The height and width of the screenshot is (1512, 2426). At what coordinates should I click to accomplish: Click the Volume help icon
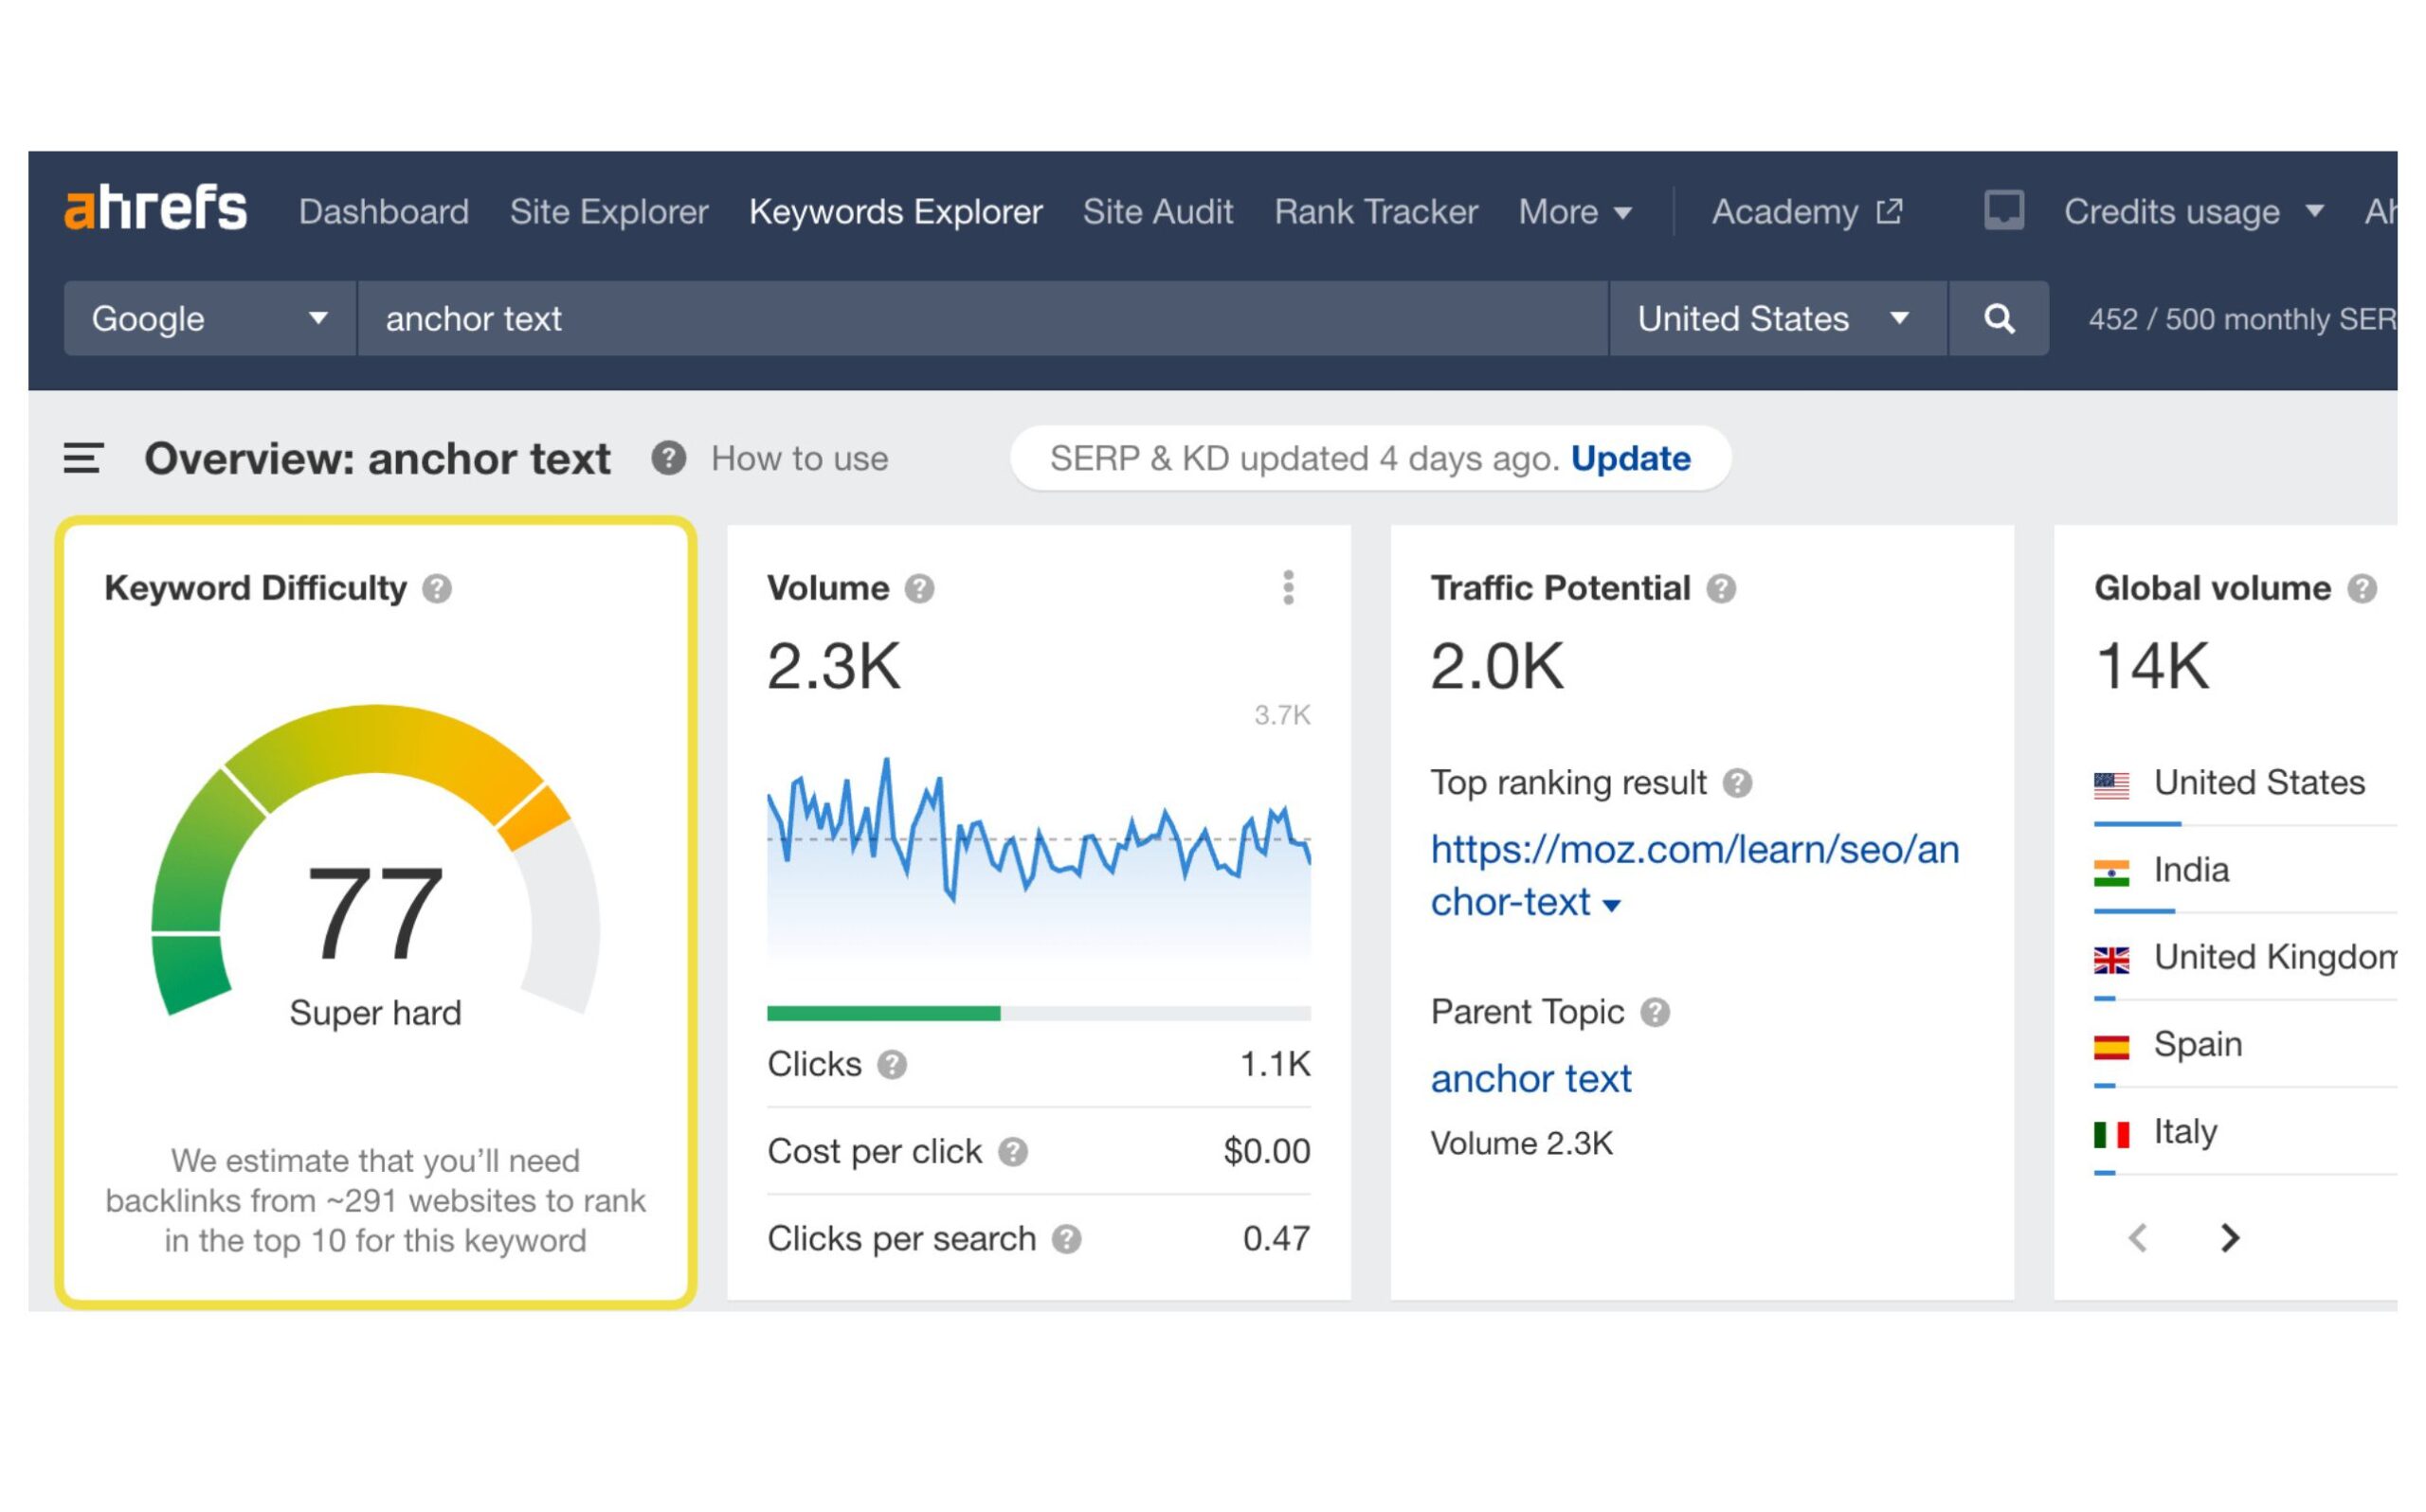919,588
